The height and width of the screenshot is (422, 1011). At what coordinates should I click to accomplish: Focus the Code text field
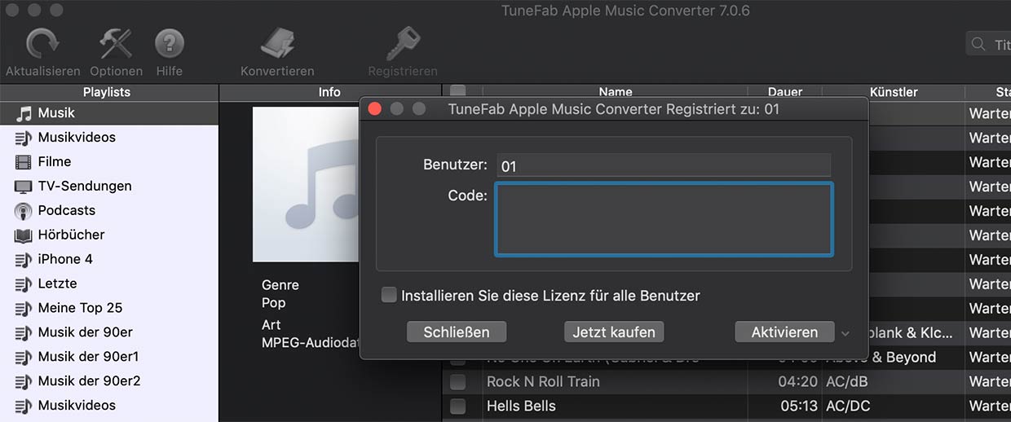click(x=664, y=218)
